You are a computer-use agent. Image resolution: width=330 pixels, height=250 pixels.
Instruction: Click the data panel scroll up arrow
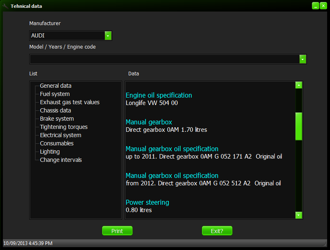[299, 85]
